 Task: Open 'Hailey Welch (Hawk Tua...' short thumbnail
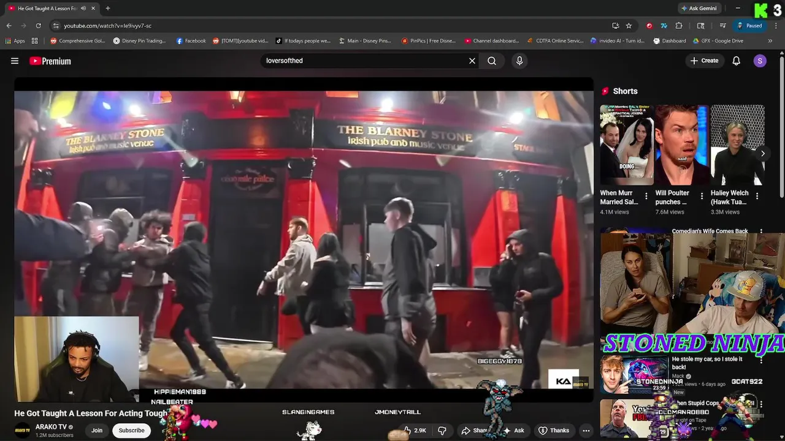coord(738,145)
